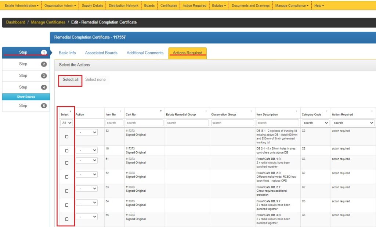Switch to the Associated Boards tab

101,53
